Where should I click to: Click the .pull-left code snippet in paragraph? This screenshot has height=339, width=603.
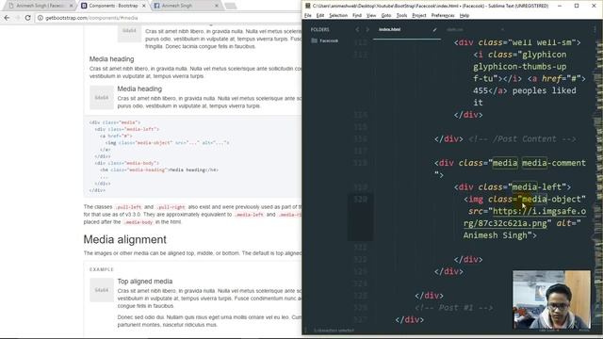[128, 207]
